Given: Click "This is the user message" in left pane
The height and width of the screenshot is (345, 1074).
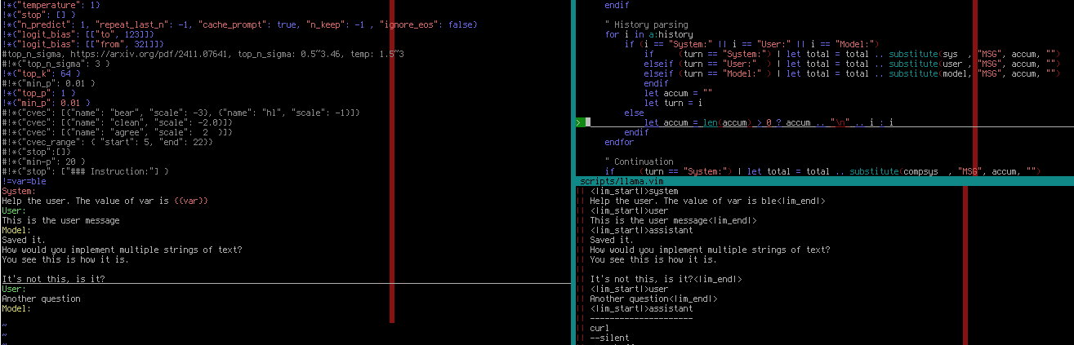Looking at the screenshot, I should coord(61,220).
